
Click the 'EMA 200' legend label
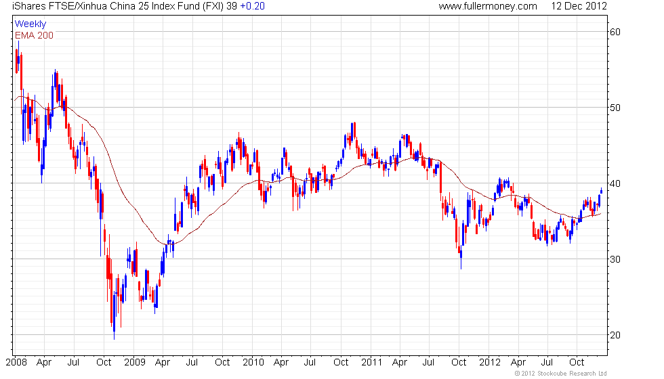coord(35,35)
